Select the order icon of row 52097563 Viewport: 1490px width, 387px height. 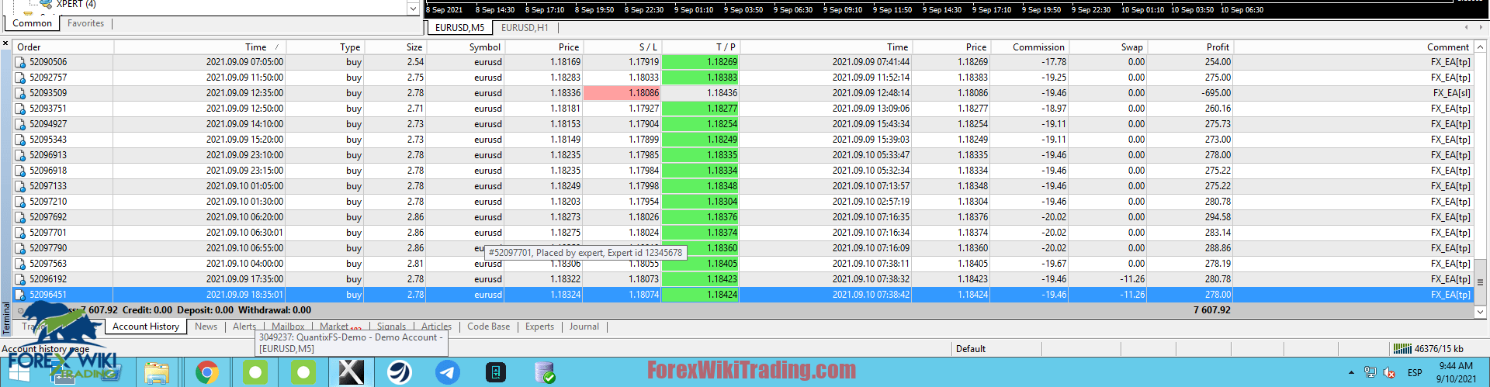point(20,264)
